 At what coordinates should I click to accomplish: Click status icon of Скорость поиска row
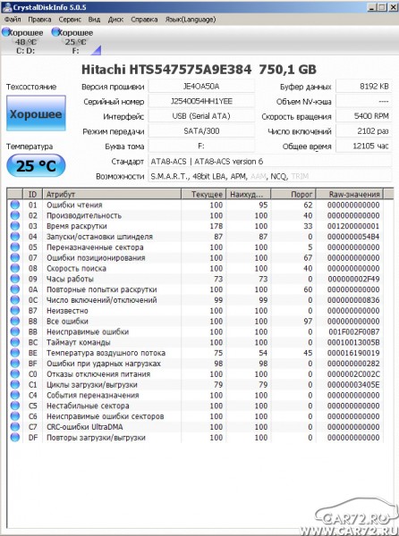[x=14, y=268]
